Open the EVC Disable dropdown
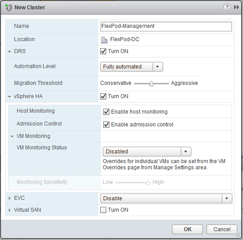Image resolution: width=243 pixels, height=240 pixels. pos(166,198)
